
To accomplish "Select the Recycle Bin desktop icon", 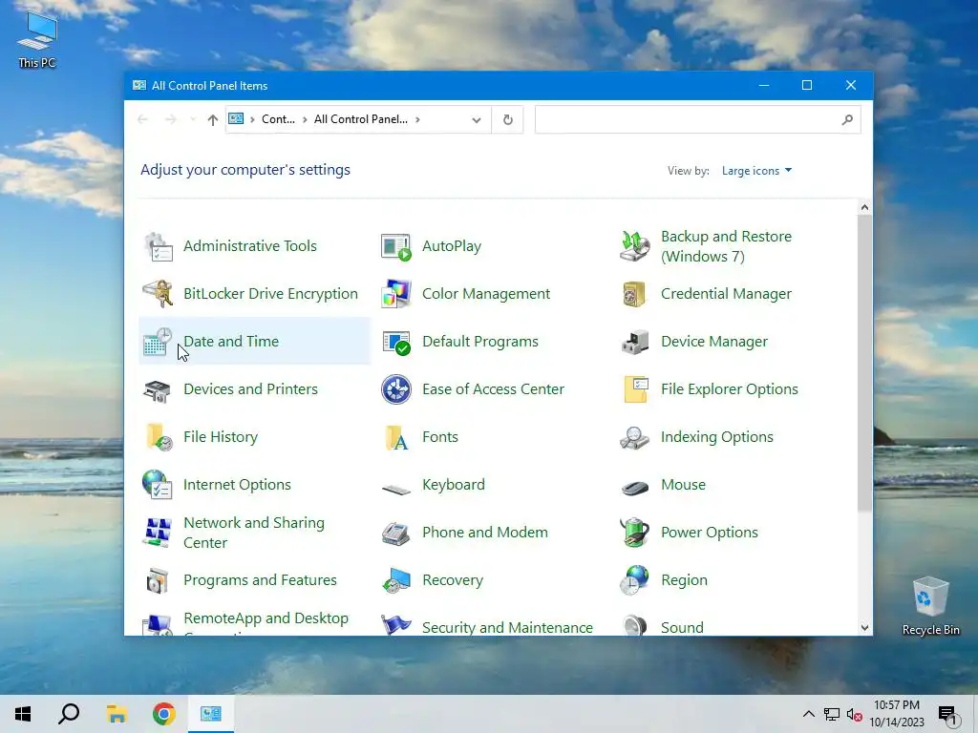I will coord(930,606).
